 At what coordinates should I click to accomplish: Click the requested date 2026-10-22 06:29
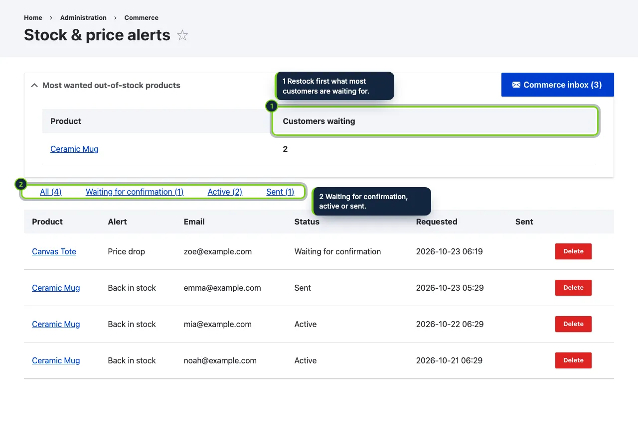click(x=450, y=324)
